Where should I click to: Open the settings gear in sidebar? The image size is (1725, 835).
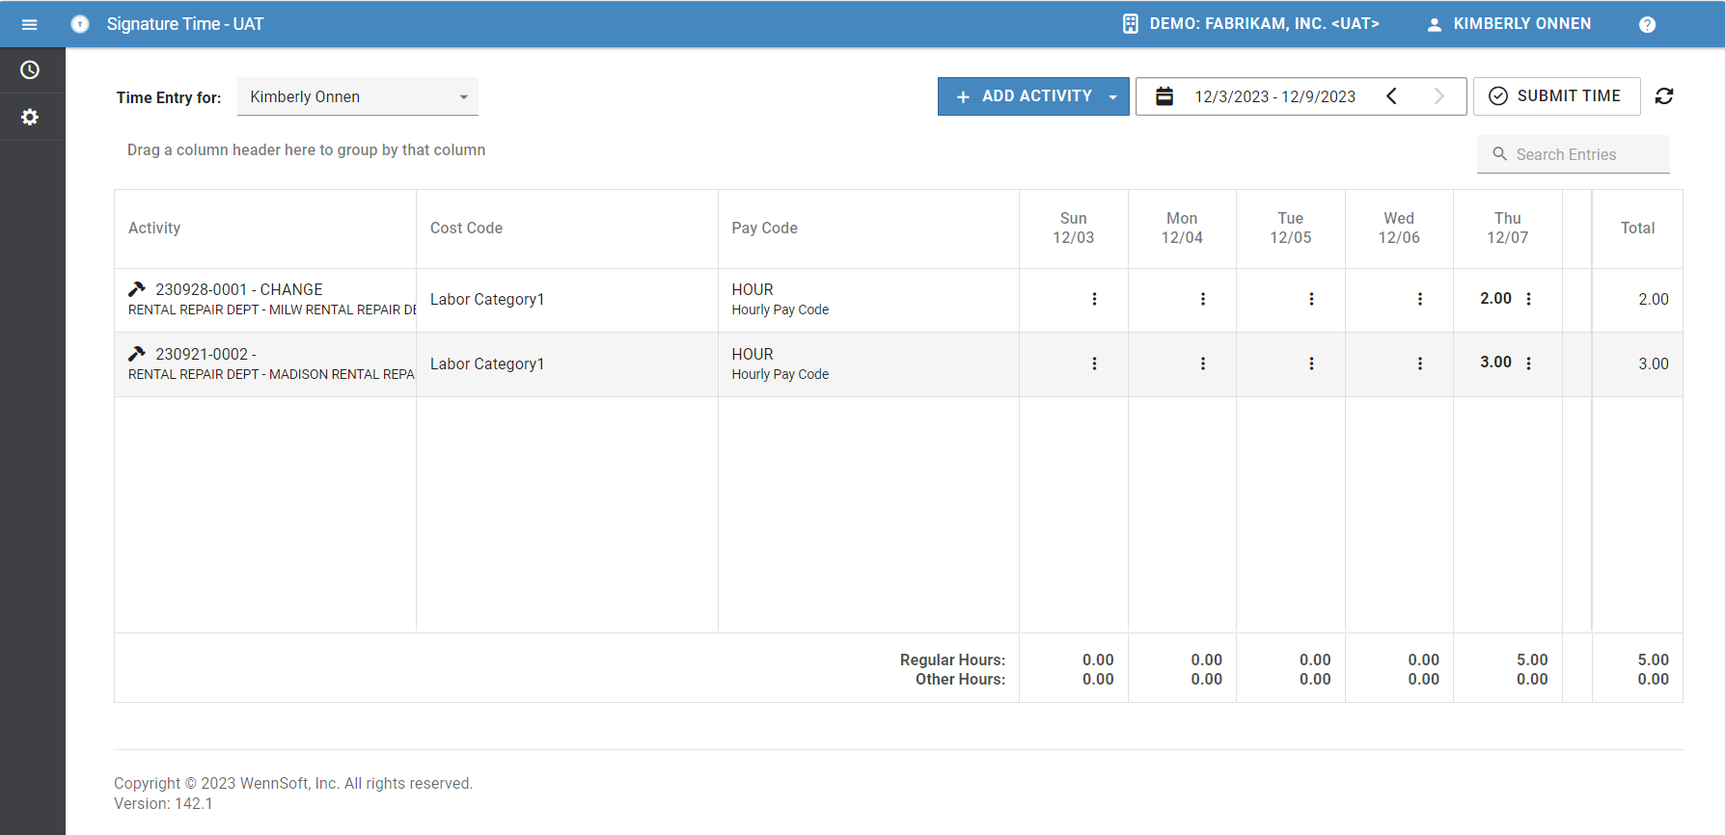pyautogui.click(x=30, y=117)
